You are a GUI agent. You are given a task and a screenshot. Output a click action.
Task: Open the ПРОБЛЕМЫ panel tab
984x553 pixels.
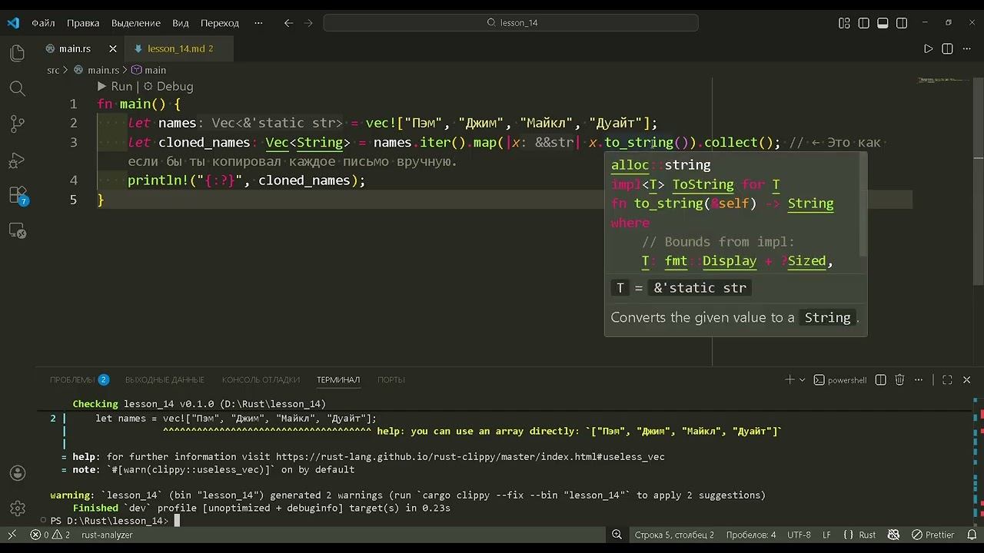coord(79,379)
